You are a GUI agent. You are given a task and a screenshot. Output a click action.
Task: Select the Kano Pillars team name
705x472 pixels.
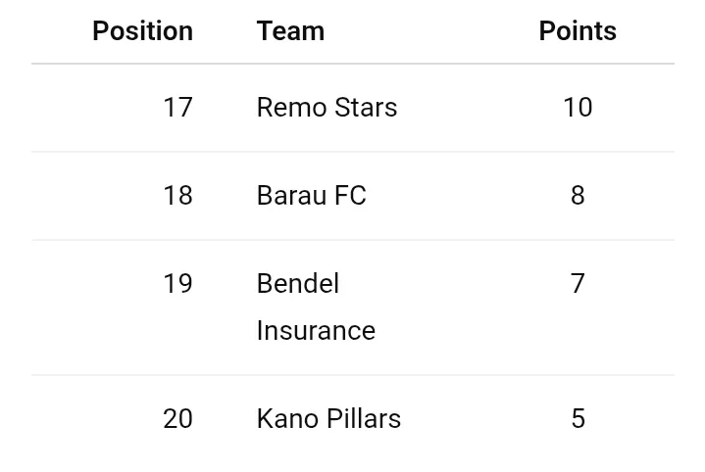(x=328, y=419)
